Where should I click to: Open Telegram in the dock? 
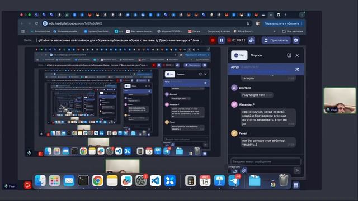click(234, 181)
